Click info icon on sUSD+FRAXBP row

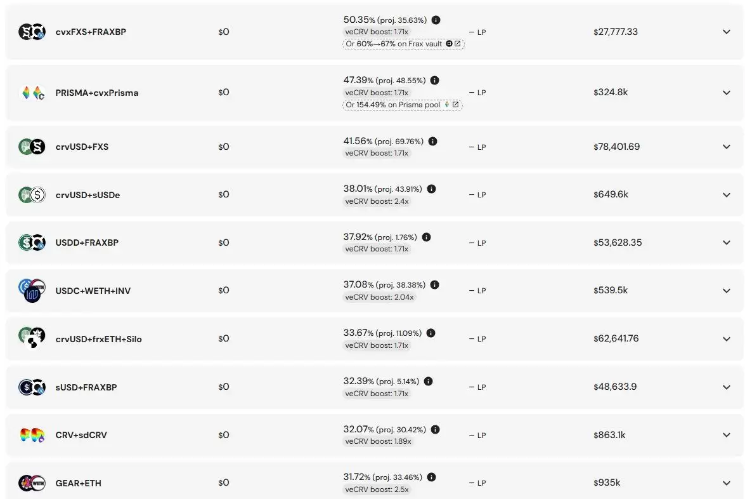(429, 382)
